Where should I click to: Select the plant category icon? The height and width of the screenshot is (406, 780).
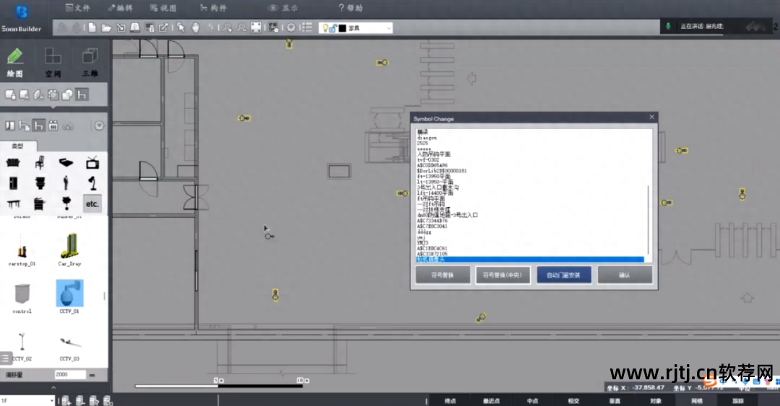66,203
